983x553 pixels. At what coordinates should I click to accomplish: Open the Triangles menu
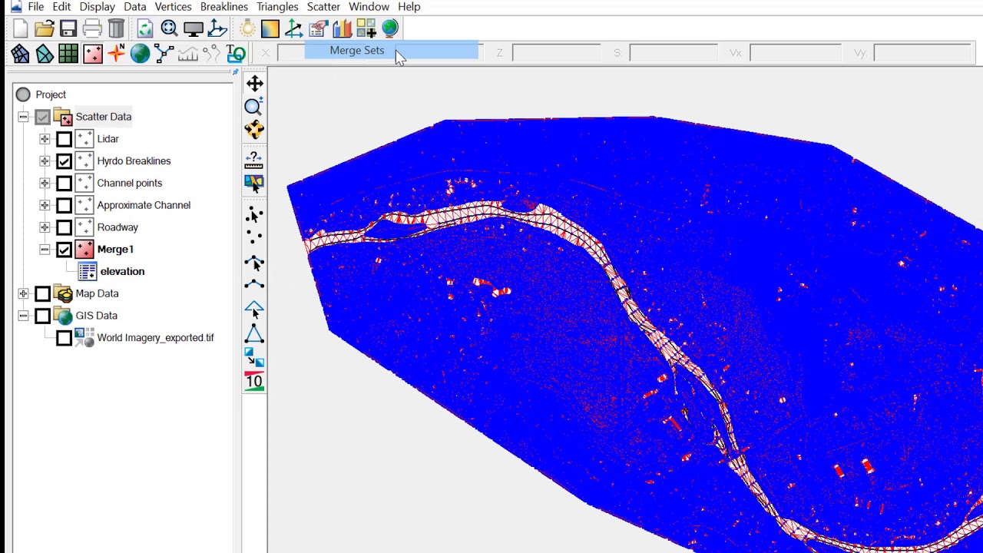(x=277, y=7)
